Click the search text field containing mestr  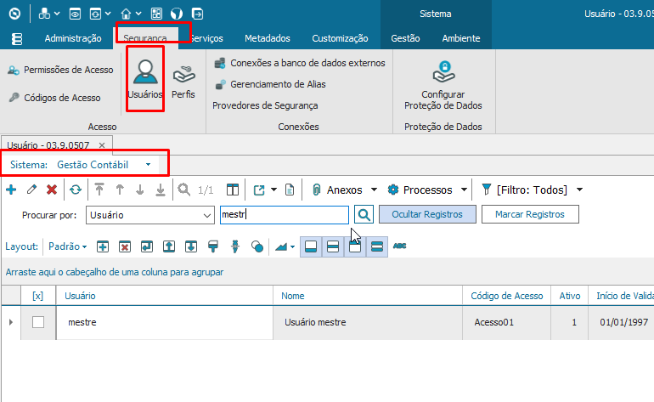[x=285, y=214]
